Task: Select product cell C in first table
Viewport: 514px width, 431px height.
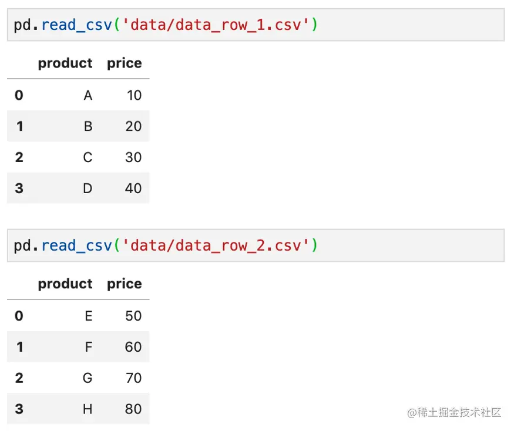Action: point(88,157)
